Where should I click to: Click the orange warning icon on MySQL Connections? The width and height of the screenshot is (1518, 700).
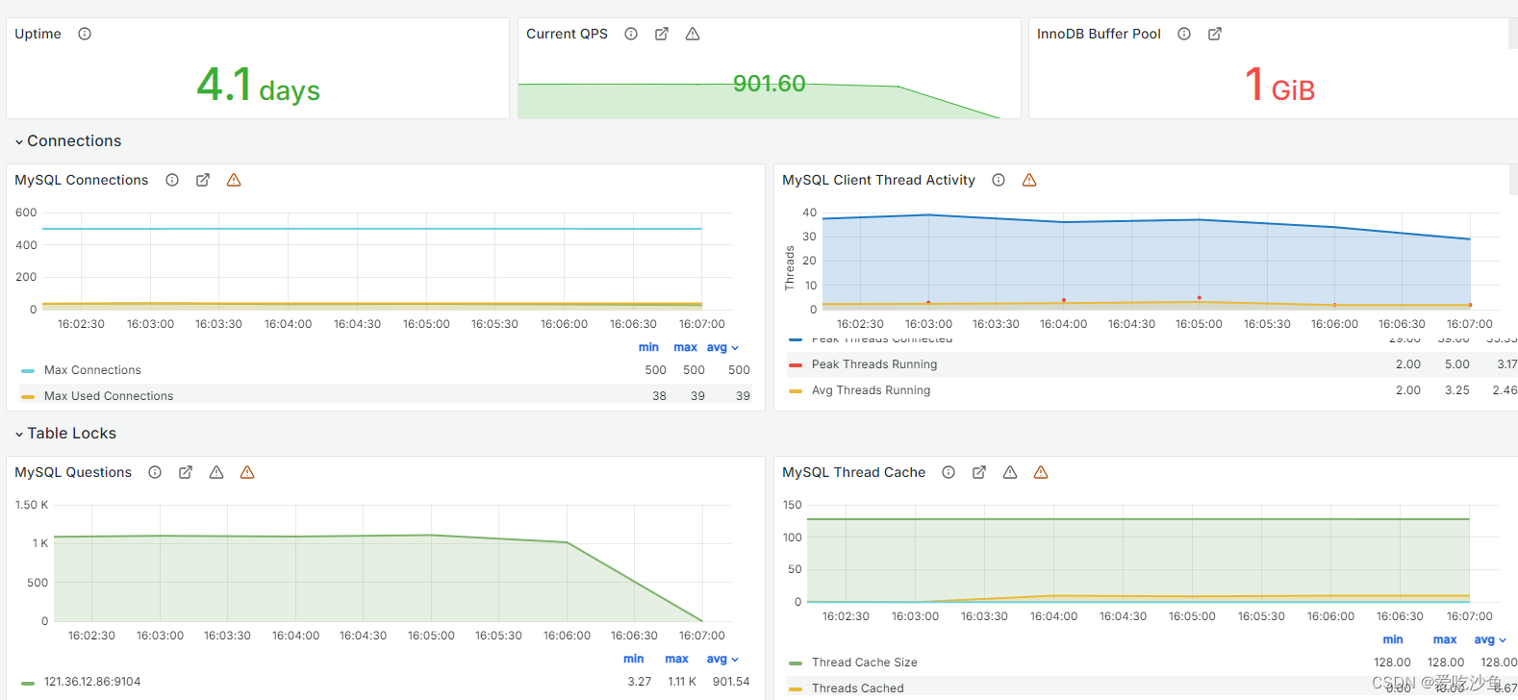tap(234, 180)
